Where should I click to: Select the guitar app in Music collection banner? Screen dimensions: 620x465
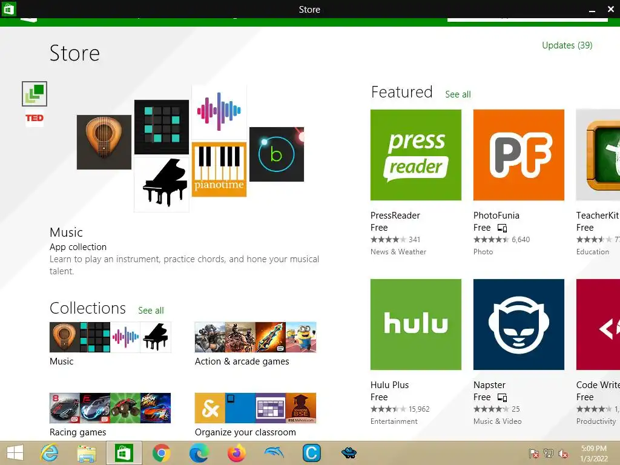point(104,142)
